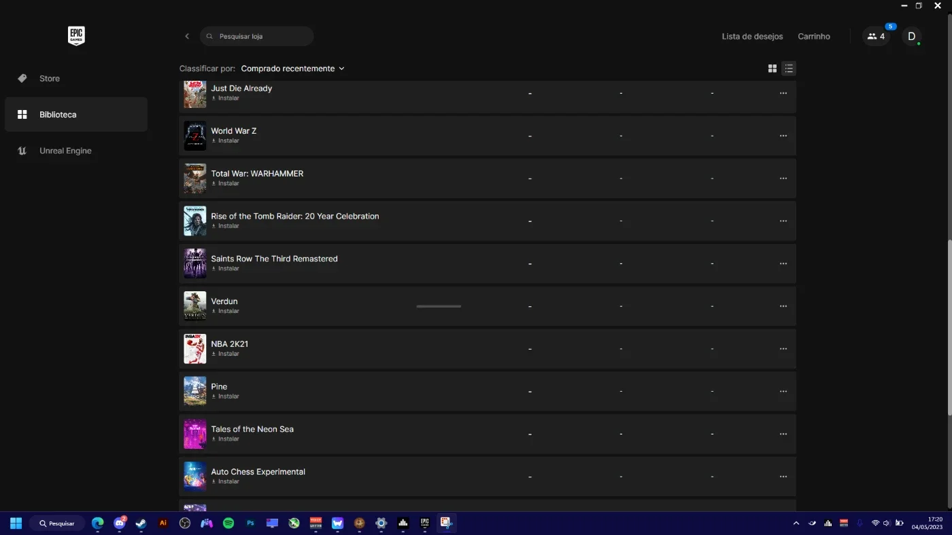
Task: Open the D profile avatar menu
Action: coord(912,37)
